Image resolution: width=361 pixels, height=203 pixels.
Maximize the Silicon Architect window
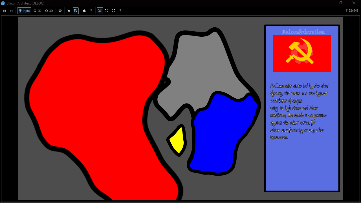(x=341, y=3)
